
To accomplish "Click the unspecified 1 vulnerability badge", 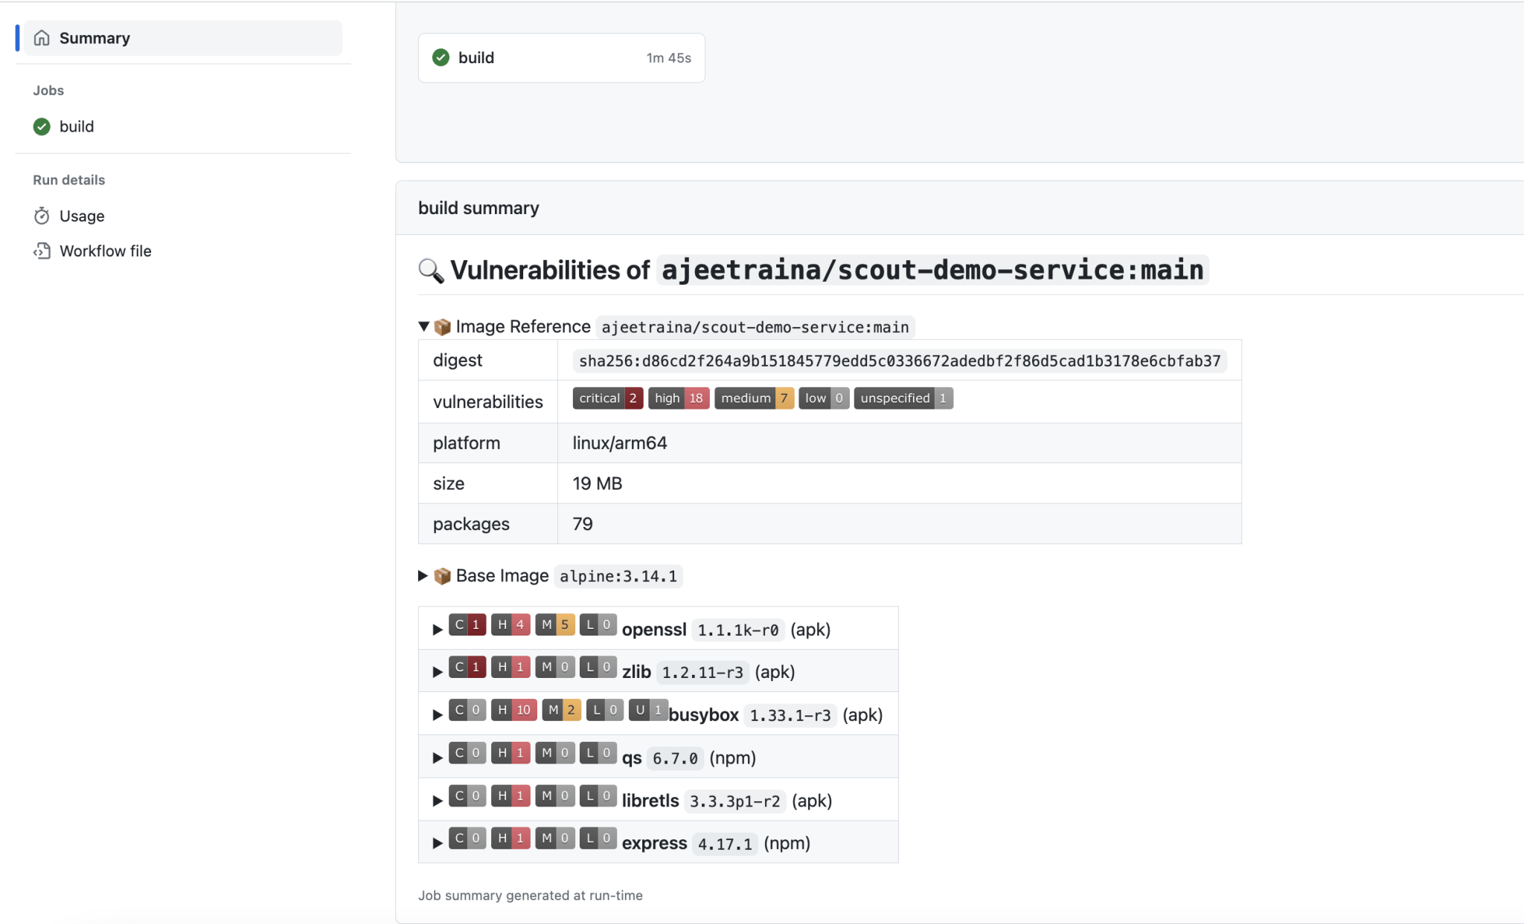I will click(x=903, y=398).
